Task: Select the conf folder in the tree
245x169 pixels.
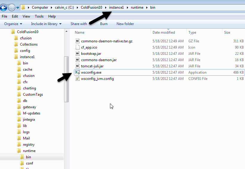Action: 30,163
